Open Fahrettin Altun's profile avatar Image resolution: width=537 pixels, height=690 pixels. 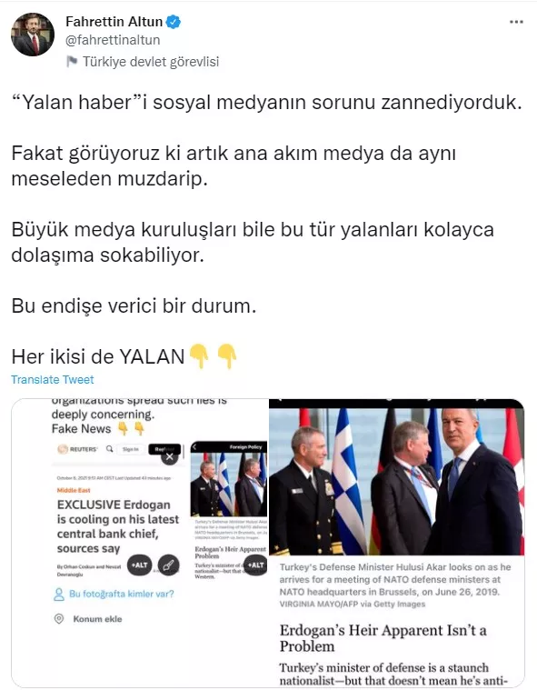[x=33, y=35]
